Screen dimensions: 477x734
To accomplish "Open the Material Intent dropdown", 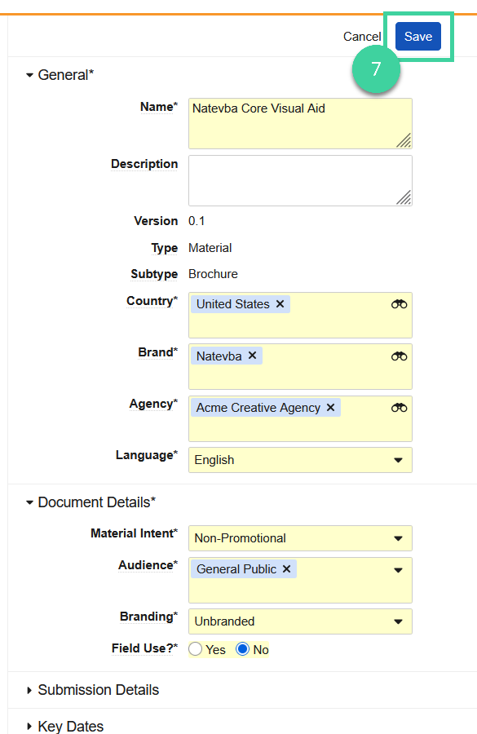I will coord(399,538).
